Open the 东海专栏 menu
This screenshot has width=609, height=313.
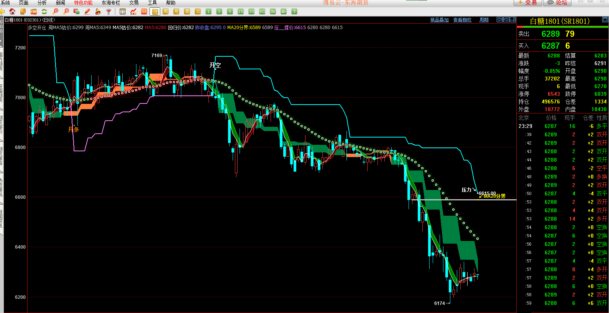click(x=111, y=3)
